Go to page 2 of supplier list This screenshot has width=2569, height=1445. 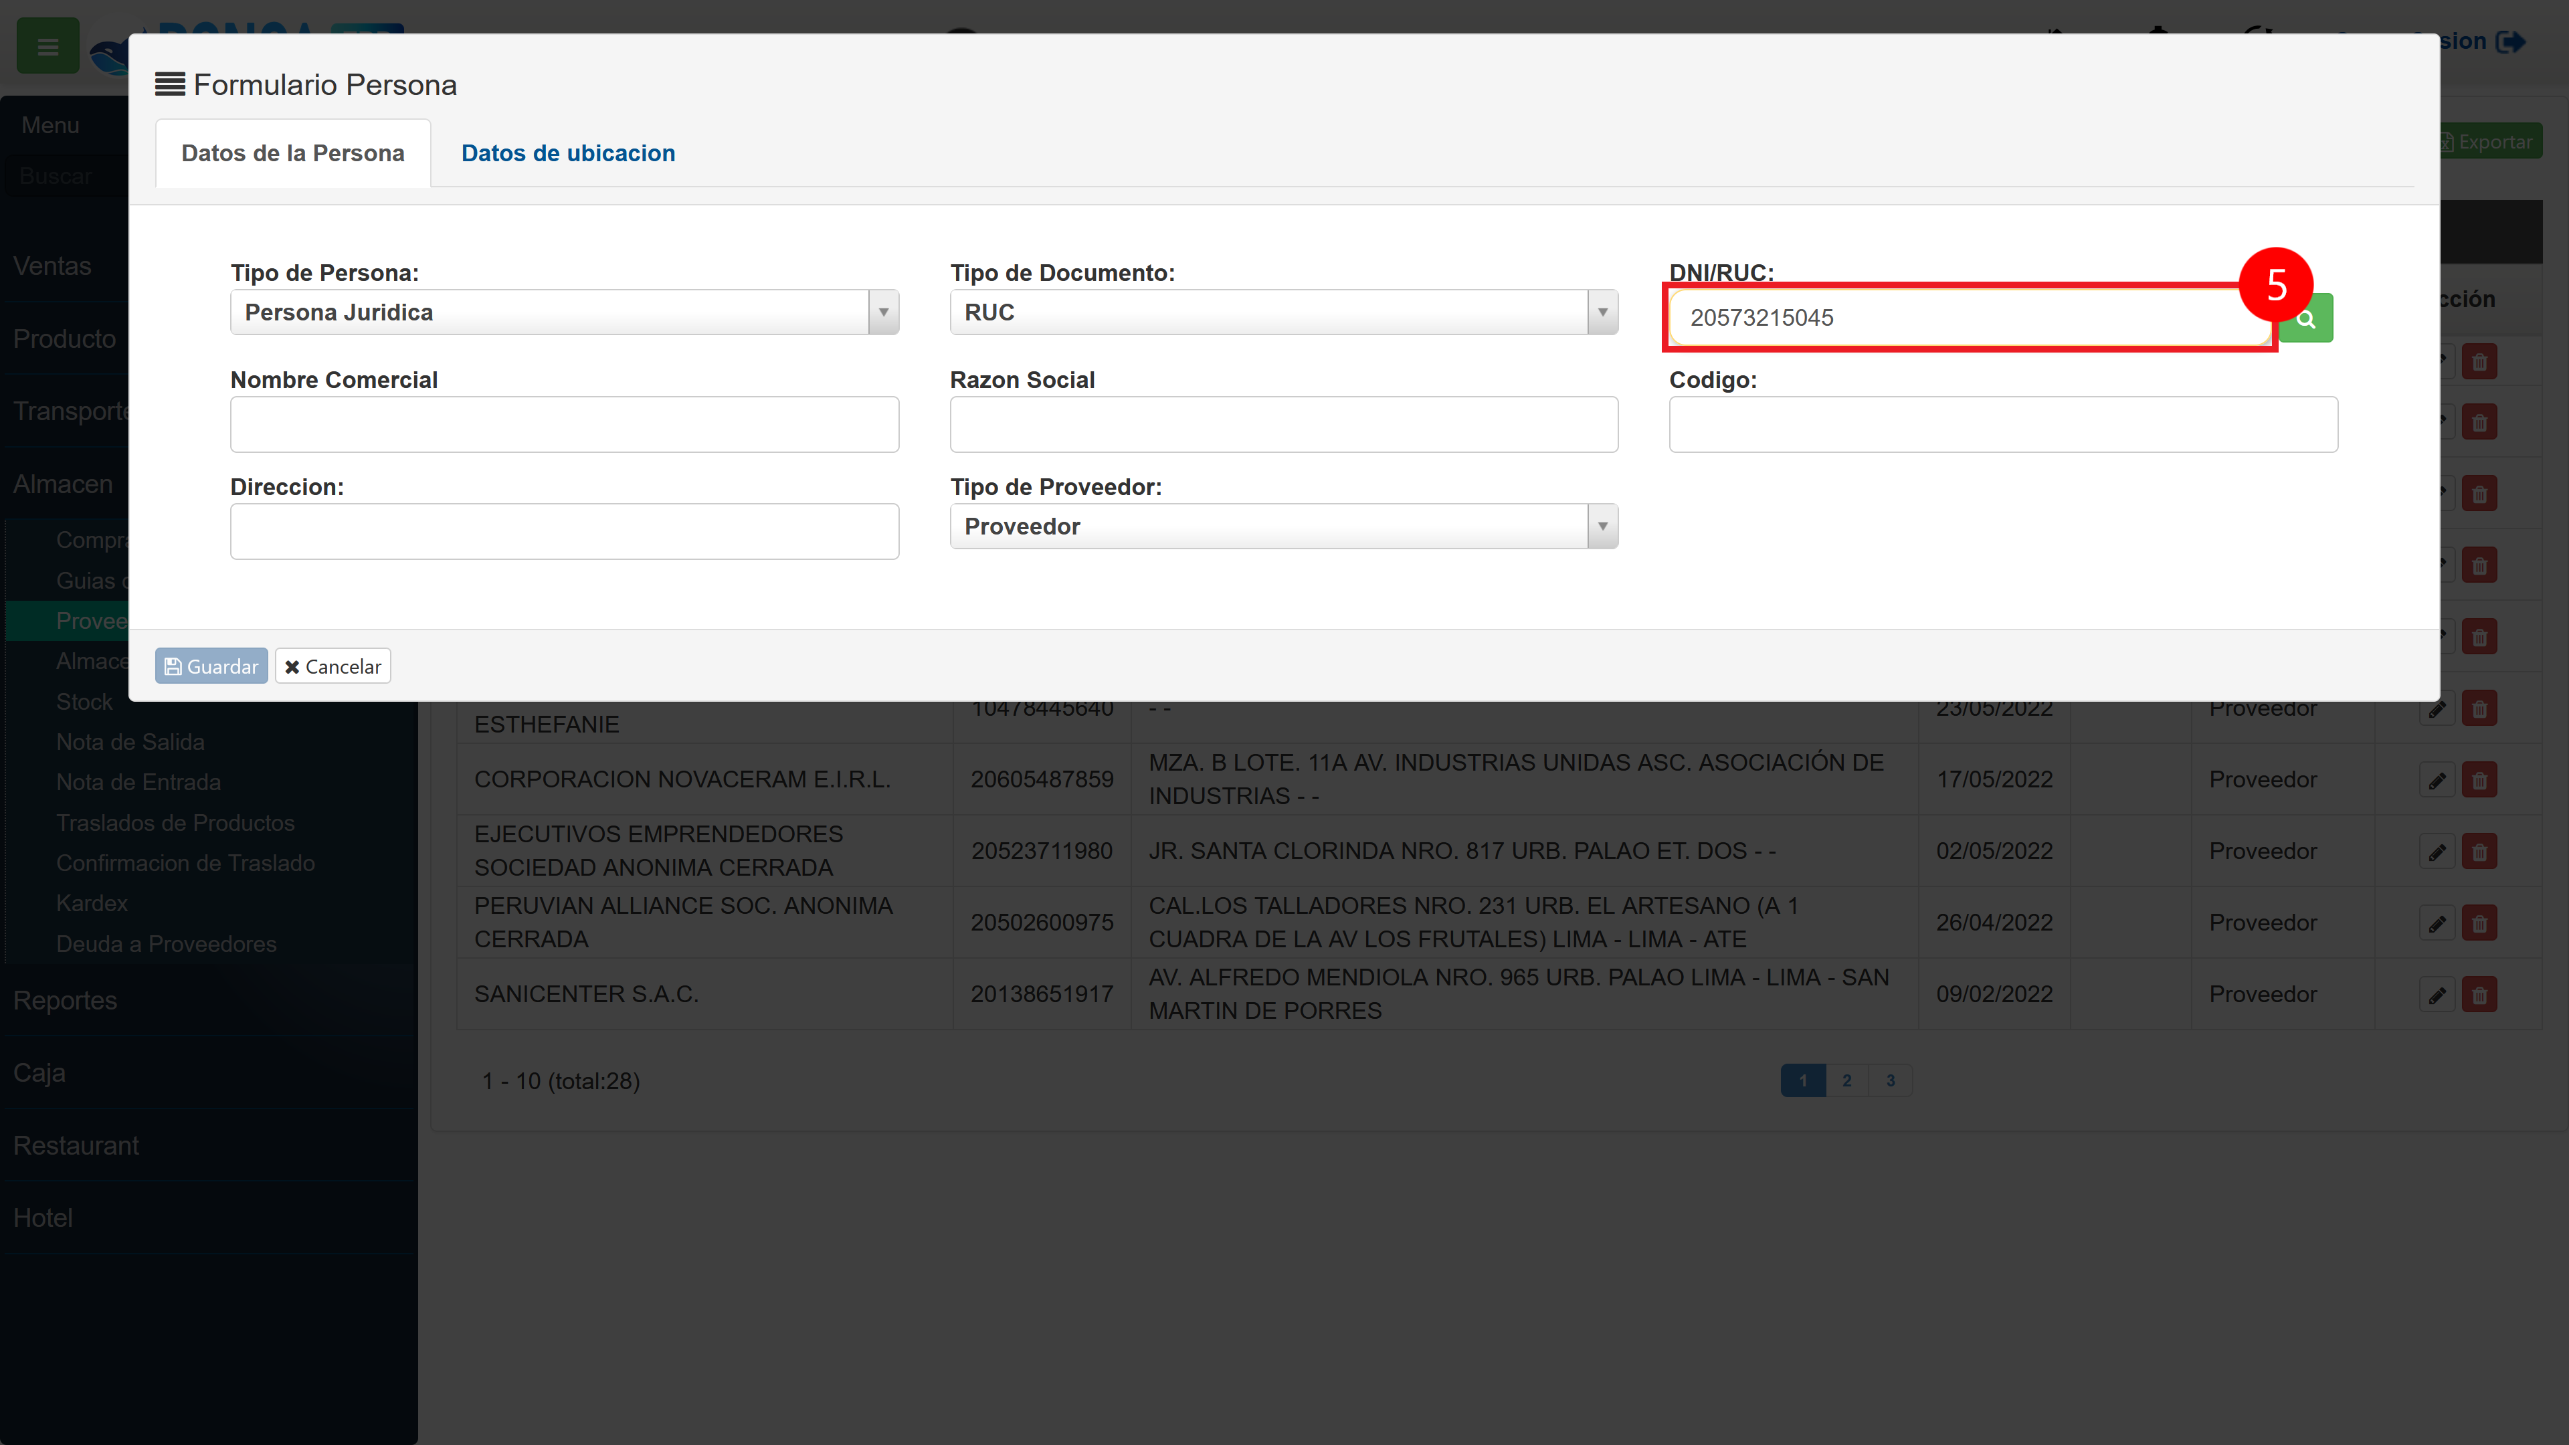point(1847,1080)
